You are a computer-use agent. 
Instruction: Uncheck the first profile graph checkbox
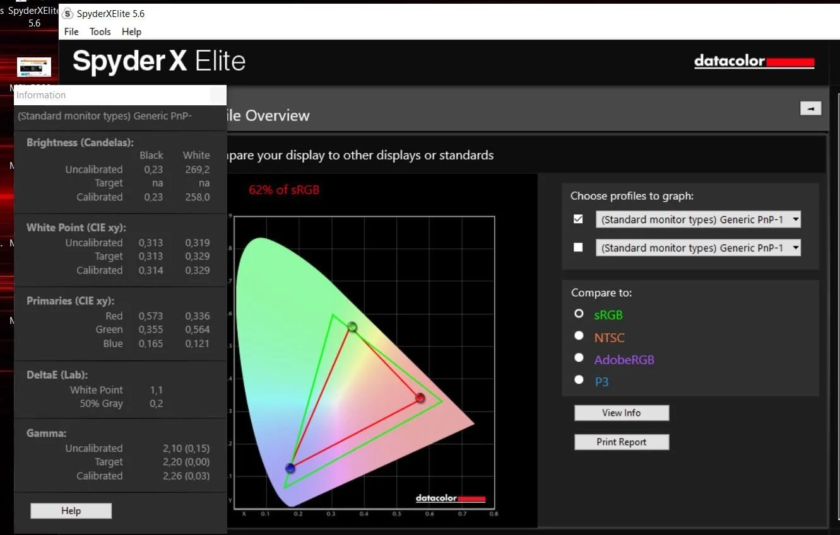pyautogui.click(x=578, y=219)
